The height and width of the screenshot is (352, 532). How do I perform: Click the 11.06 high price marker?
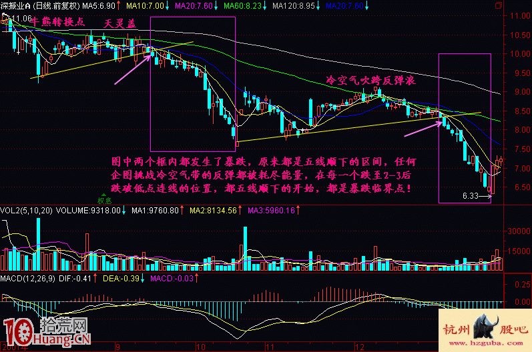pos(21,19)
